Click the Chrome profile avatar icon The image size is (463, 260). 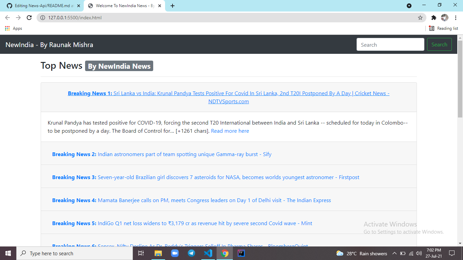coord(445,18)
